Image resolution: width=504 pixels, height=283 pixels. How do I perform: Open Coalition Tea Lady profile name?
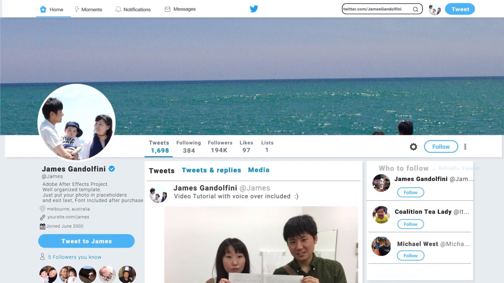tap(423, 212)
